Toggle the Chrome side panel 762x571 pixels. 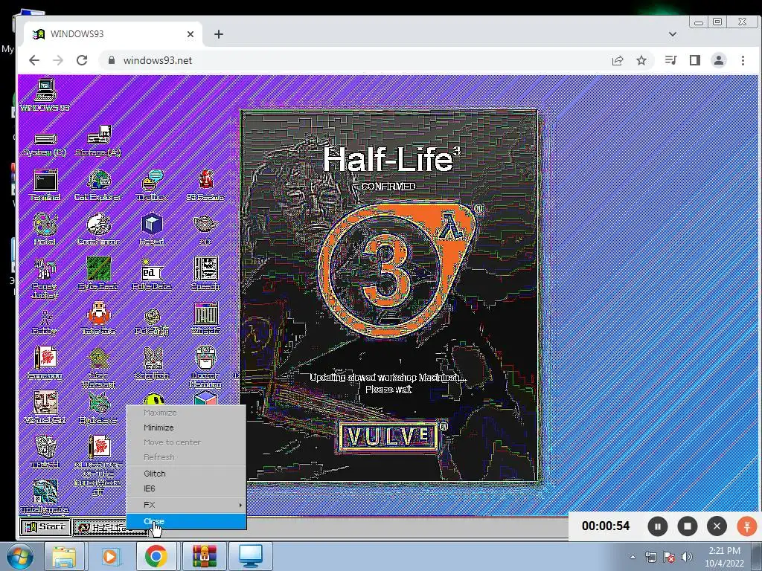695,60
